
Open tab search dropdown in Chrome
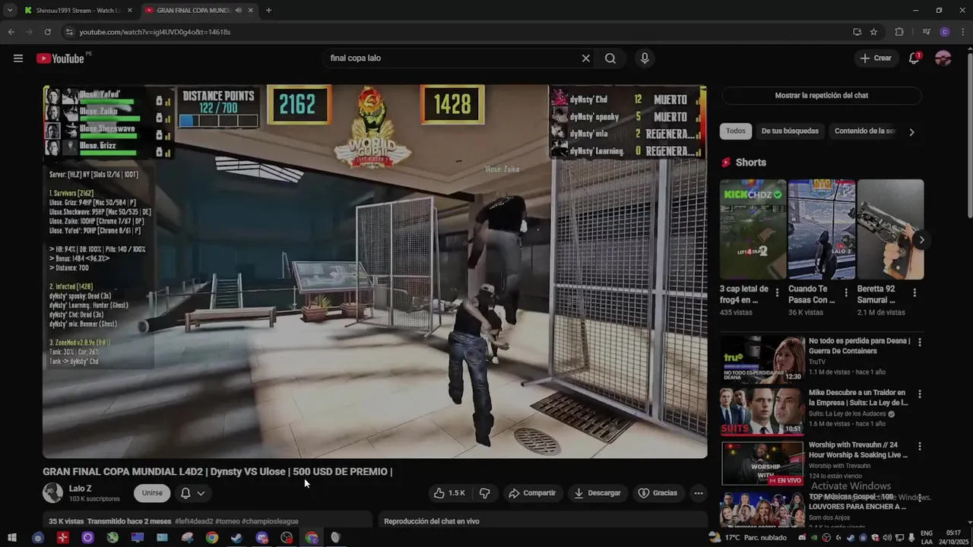10,11
